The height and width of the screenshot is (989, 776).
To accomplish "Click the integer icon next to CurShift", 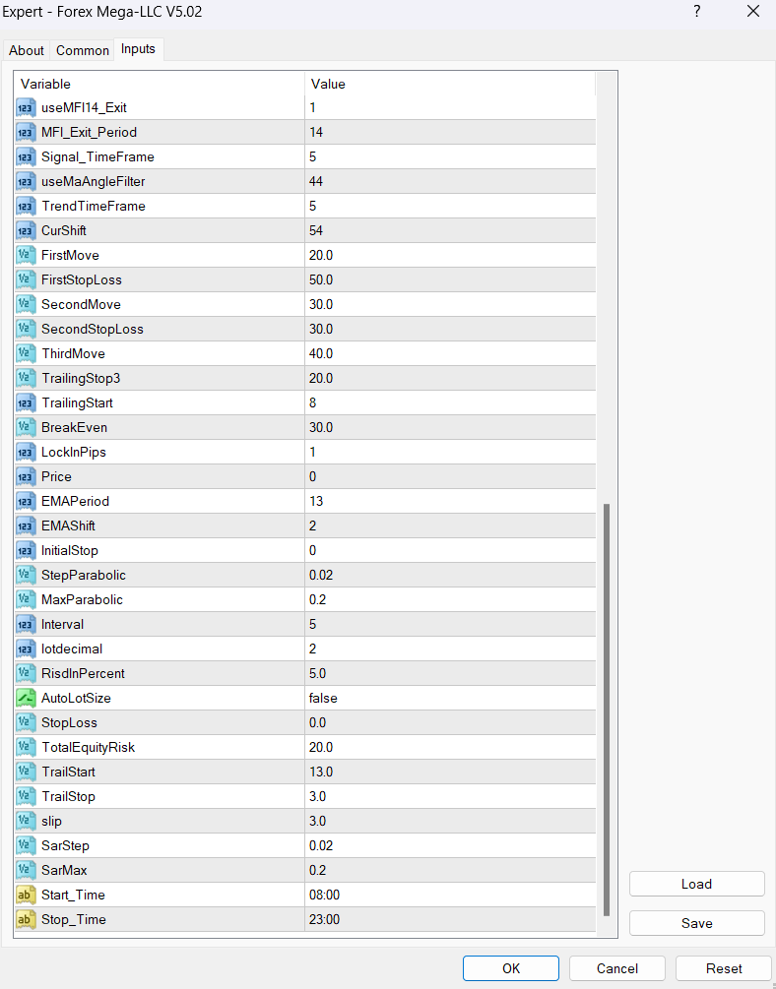I will tap(26, 231).
